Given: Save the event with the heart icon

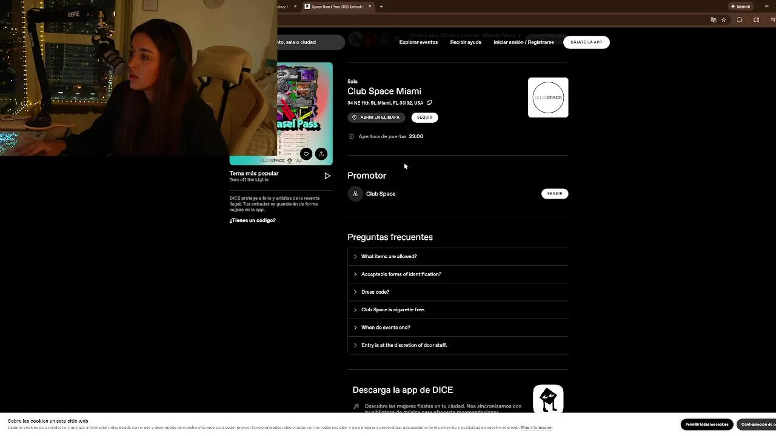Looking at the screenshot, I should click(306, 154).
